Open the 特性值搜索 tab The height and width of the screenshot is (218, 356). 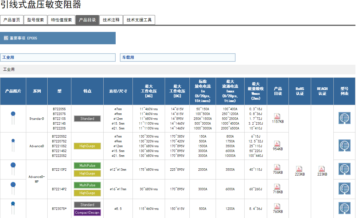pyautogui.click(x=61, y=20)
